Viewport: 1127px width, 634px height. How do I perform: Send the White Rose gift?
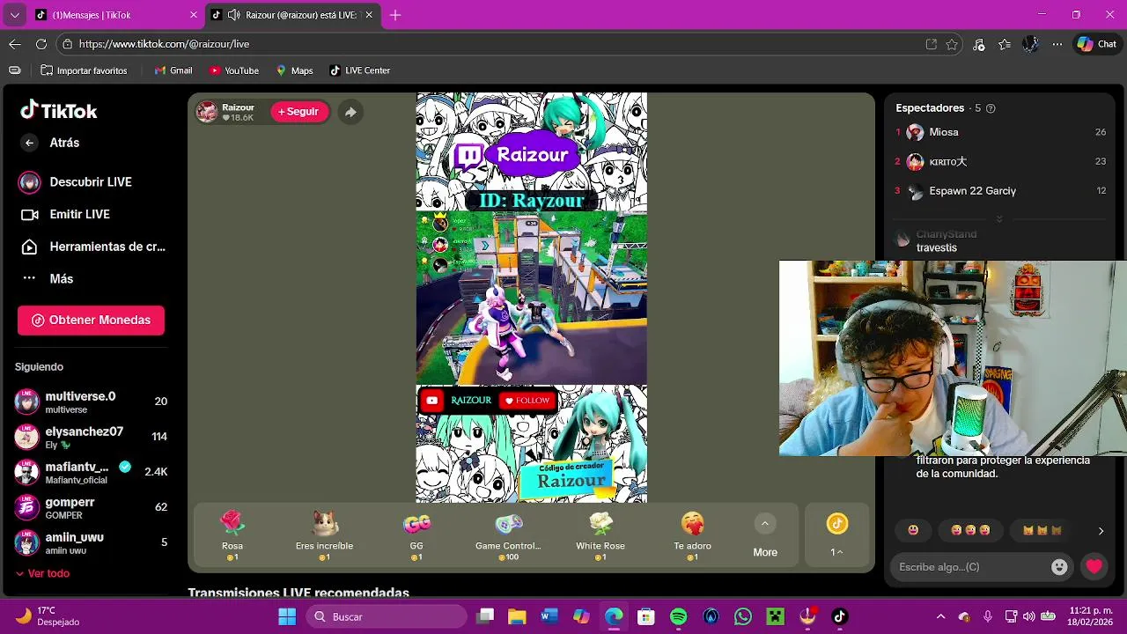click(600, 534)
